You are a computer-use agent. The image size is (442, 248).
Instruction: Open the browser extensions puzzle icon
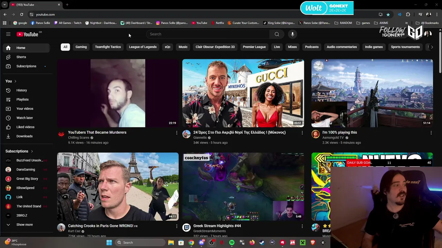(x=408, y=14)
